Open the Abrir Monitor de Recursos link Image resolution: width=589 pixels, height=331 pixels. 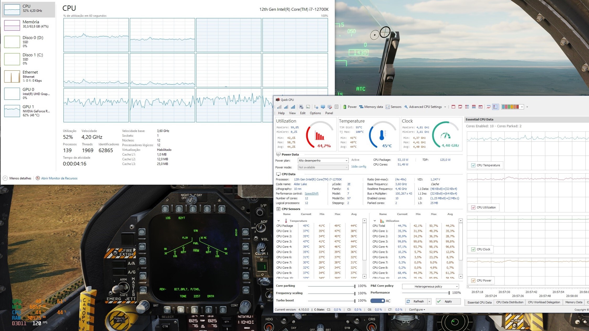point(59,178)
